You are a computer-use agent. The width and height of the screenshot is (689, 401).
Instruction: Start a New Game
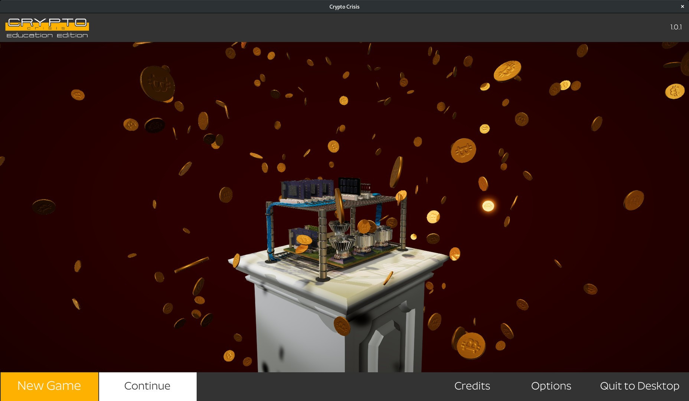(x=49, y=386)
